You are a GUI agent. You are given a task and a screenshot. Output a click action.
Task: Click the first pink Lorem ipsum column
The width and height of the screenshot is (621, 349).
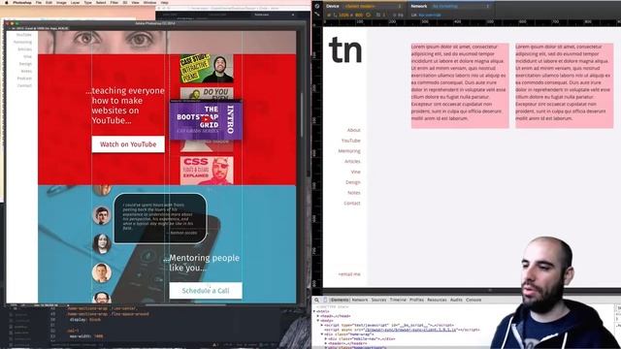(460, 85)
